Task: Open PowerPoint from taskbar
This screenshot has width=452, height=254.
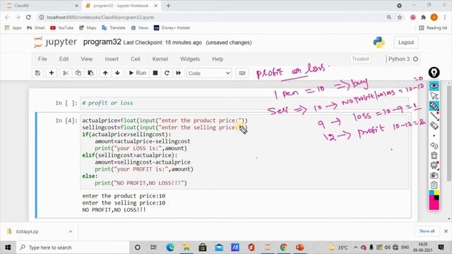Action: point(299,248)
